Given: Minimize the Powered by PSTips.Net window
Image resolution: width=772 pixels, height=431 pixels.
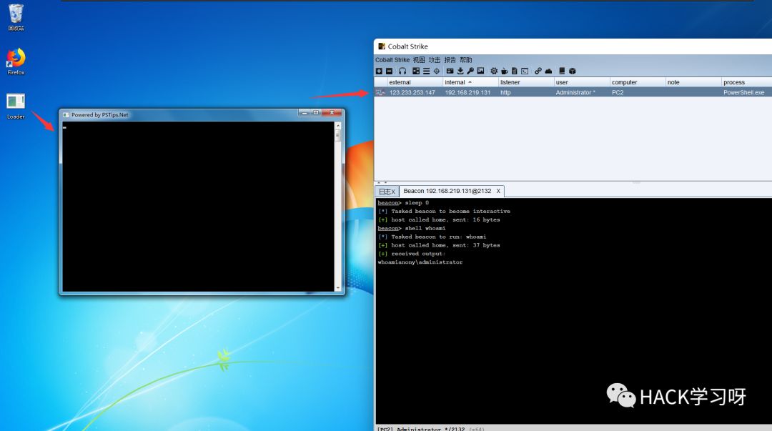Looking at the screenshot, I should [x=305, y=113].
